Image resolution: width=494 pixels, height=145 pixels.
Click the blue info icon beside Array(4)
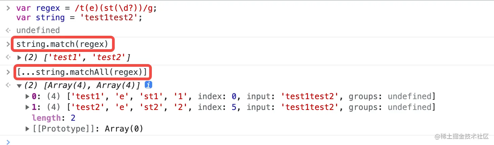[x=148, y=85]
